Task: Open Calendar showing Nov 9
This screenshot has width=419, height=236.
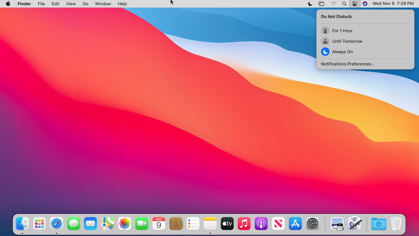Action: point(159,224)
